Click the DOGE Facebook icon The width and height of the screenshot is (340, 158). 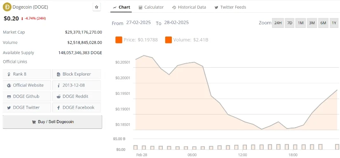click(x=59, y=108)
